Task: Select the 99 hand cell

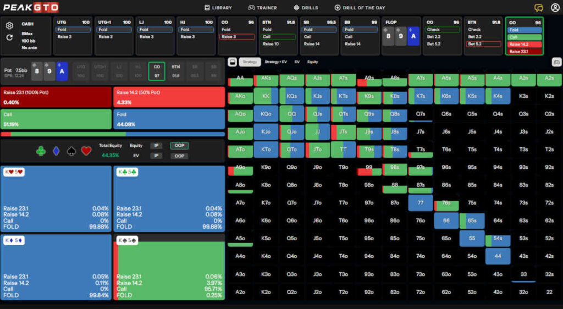Action: tap(369, 169)
